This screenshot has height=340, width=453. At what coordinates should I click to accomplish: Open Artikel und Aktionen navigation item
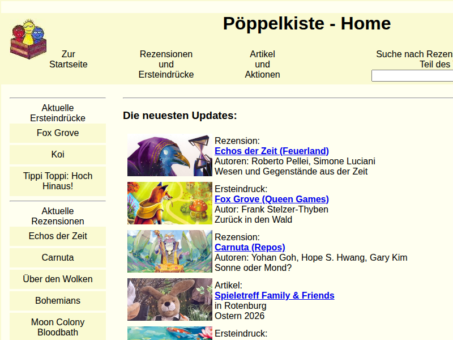click(x=262, y=65)
